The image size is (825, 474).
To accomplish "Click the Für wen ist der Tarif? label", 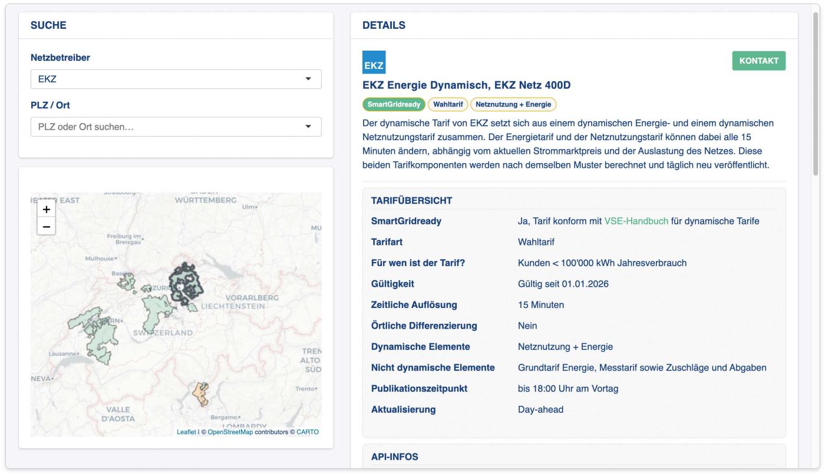I will coord(418,263).
